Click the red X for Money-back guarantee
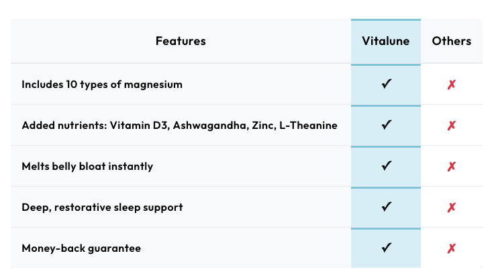The height and width of the screenshot is (280, 496). point(452,248)
